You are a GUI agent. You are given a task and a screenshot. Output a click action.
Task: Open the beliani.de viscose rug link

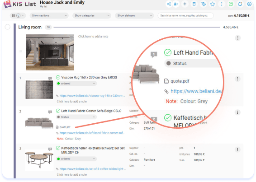pyautogui.click(x=92, y=96)
